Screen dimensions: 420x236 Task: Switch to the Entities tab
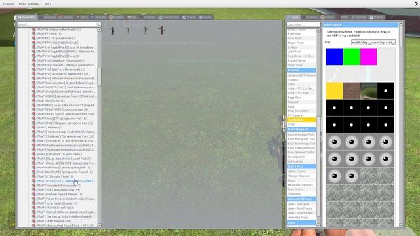click(66, 18)
